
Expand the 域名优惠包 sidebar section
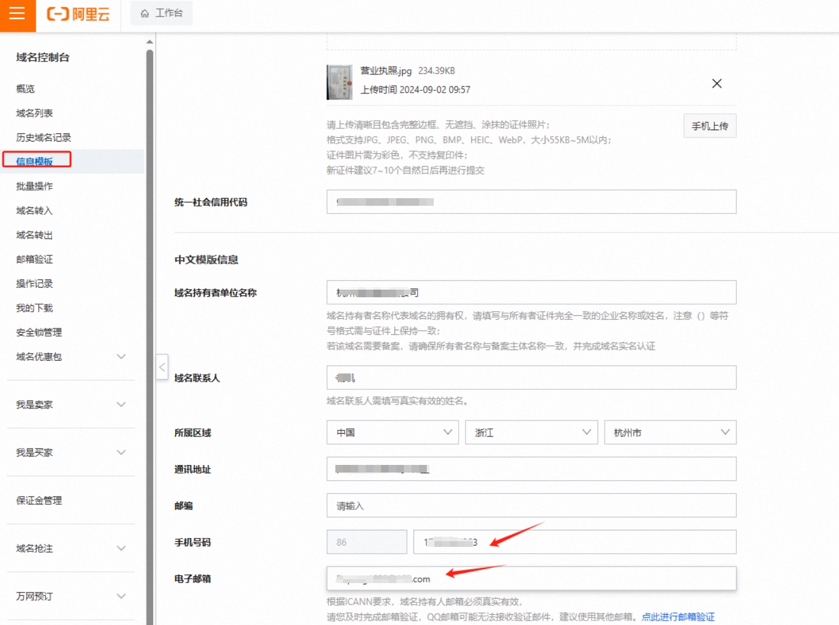pyautogui.click(x=121, y=357)
